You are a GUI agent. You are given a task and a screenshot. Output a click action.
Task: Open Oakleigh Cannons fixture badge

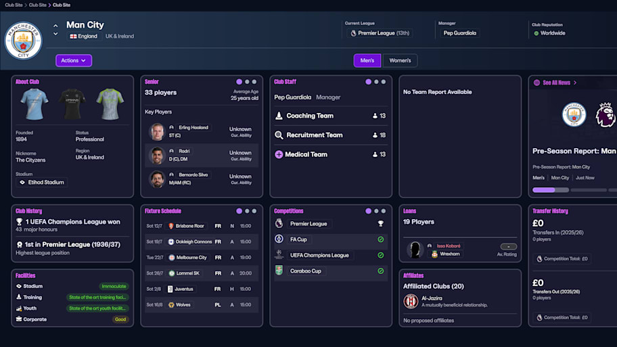coord(171,241)
